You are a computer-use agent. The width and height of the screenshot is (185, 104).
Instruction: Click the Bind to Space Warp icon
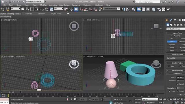[8, 9]
